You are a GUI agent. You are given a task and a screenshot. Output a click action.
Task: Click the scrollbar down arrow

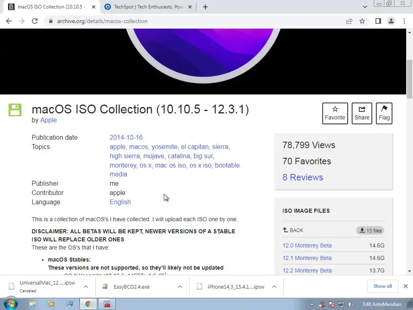[x=409, y=271]
